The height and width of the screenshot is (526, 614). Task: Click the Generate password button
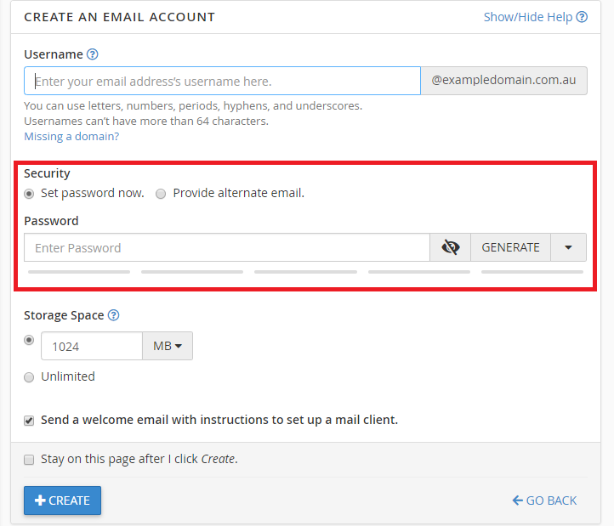click(x=510, y=248)
